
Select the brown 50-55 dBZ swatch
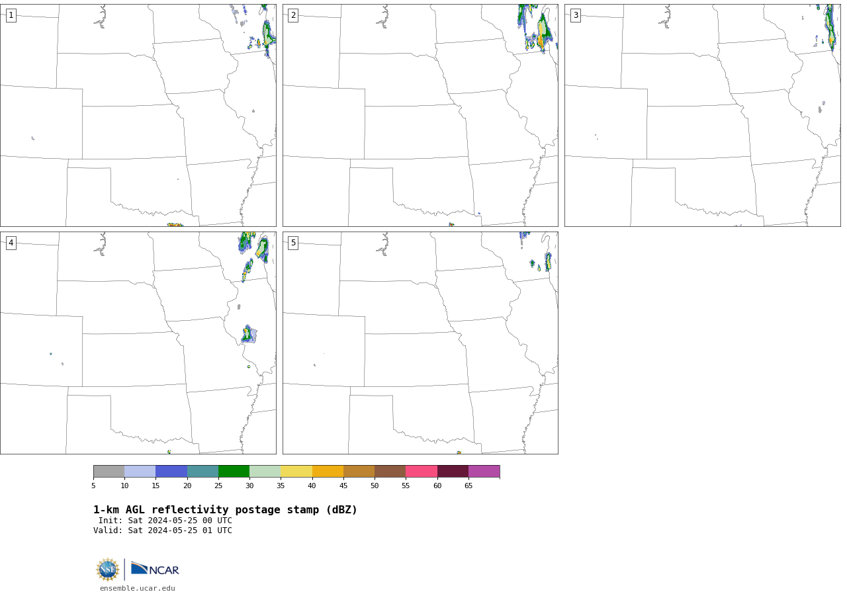390,471
